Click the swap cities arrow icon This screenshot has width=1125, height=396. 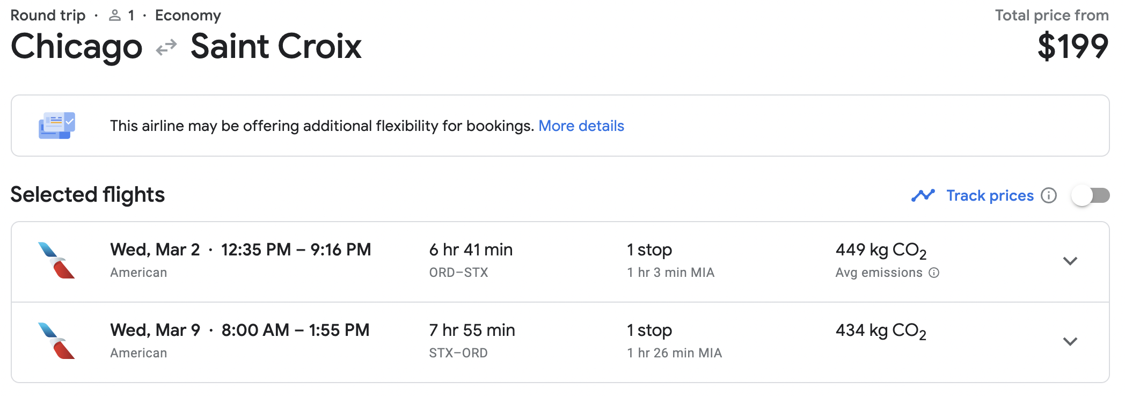tap(166, 47)
